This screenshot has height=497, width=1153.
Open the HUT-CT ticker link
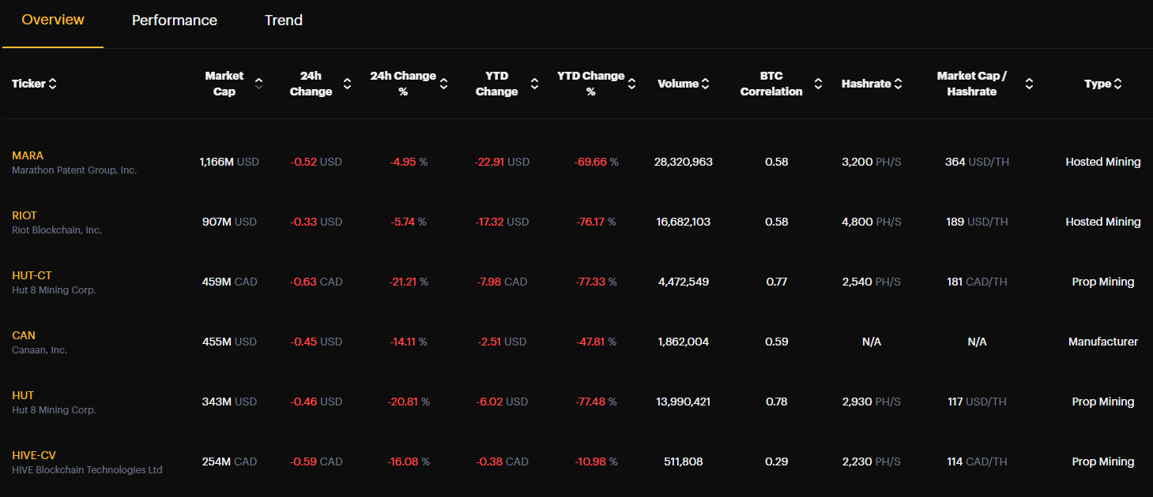(x=32, y=275)
